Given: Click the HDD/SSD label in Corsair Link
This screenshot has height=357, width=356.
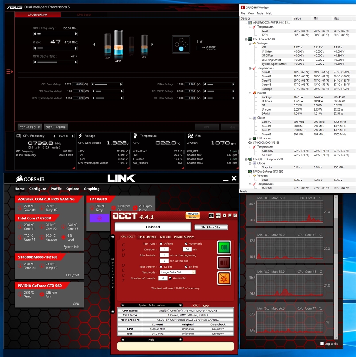Looking at the screenshot, I should click(72, 275).
